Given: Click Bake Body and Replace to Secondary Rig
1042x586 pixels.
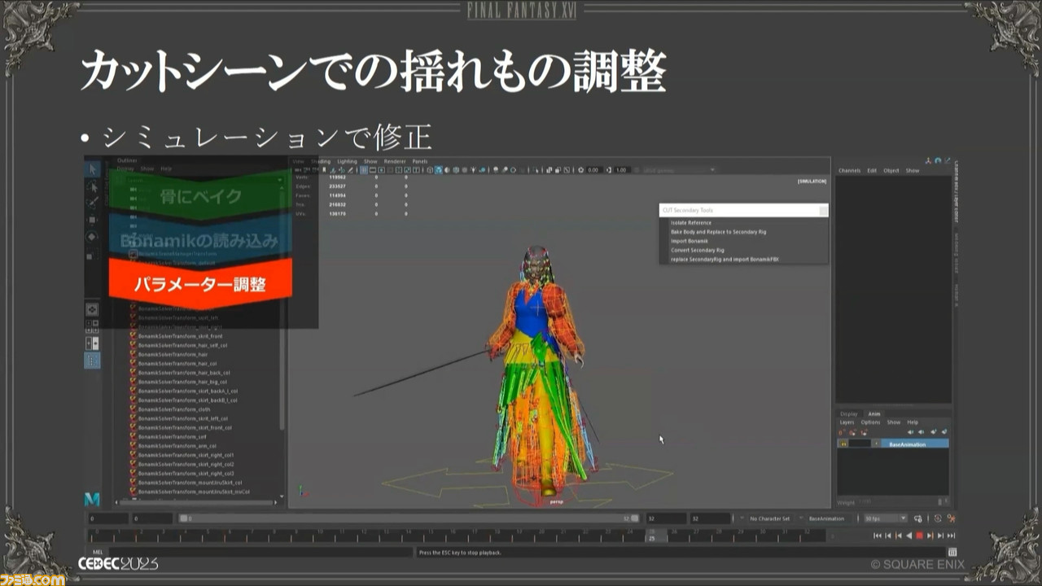Looking at the screenshot, I should click(x=718, y=232).
